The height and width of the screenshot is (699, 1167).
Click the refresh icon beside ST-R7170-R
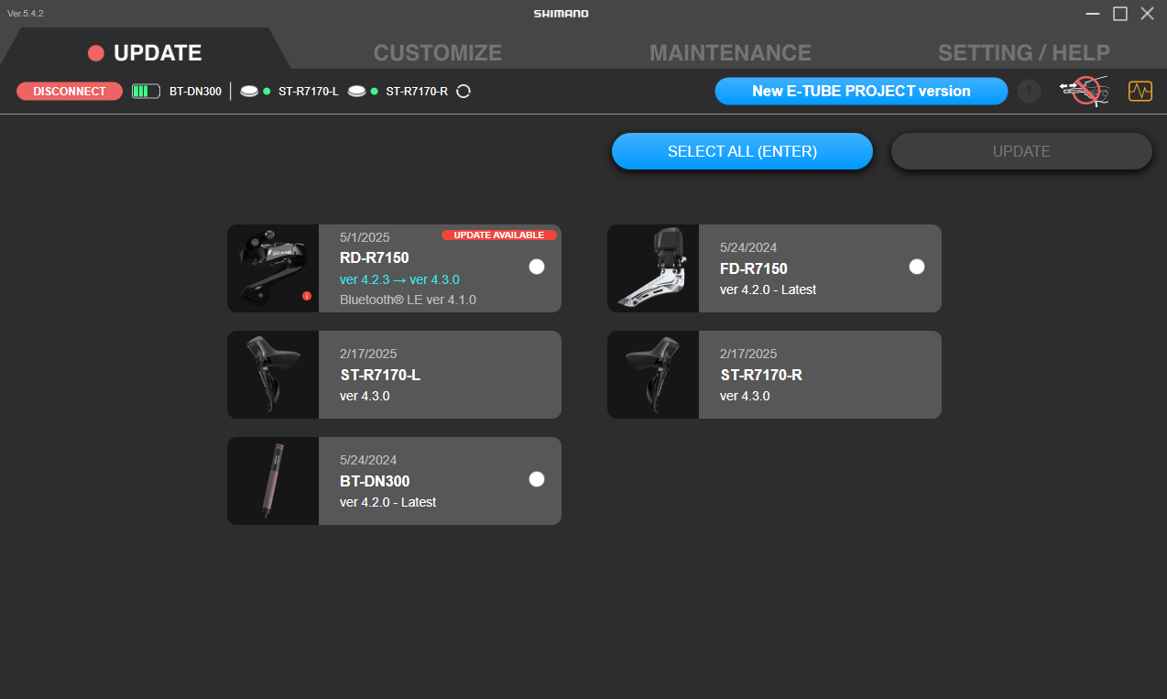click(464, 92)
